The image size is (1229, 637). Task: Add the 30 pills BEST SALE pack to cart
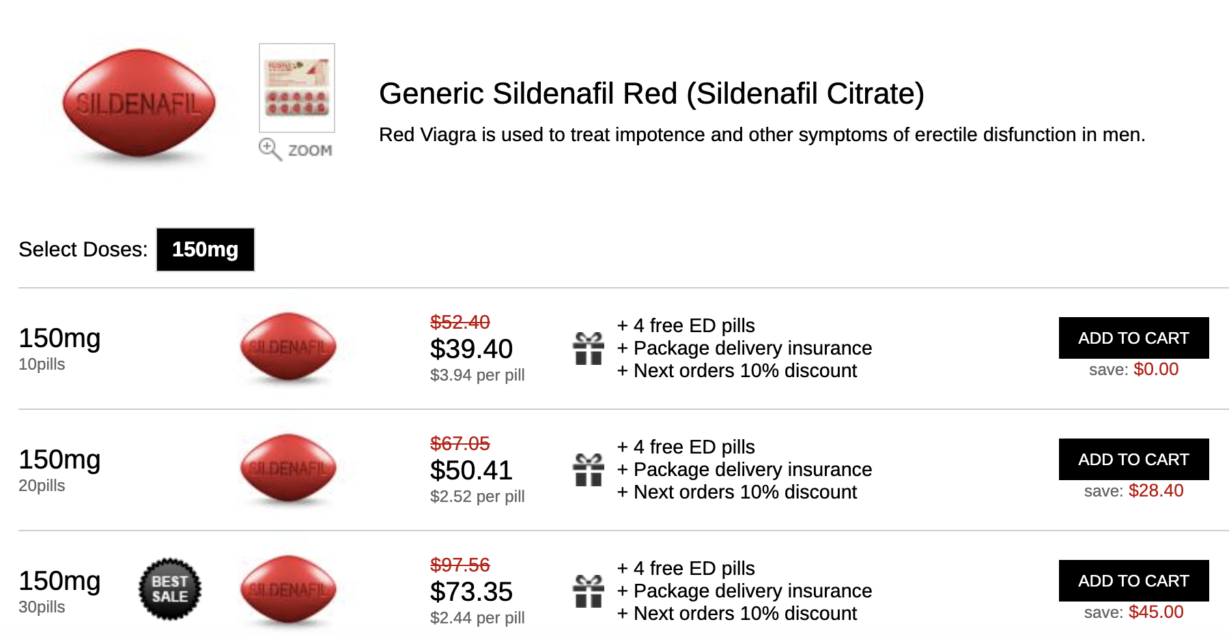pyautogui.click(x=1133, y=580)
